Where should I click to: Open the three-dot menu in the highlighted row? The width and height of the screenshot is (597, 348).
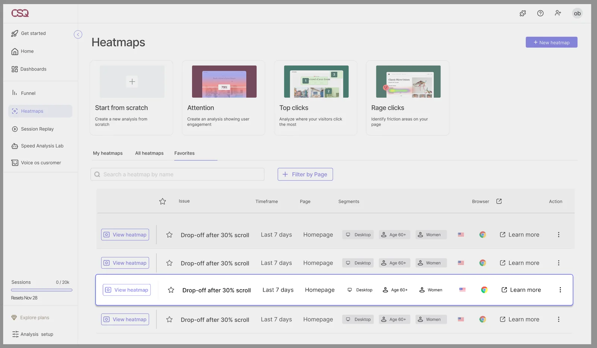(x=560, y=290)
